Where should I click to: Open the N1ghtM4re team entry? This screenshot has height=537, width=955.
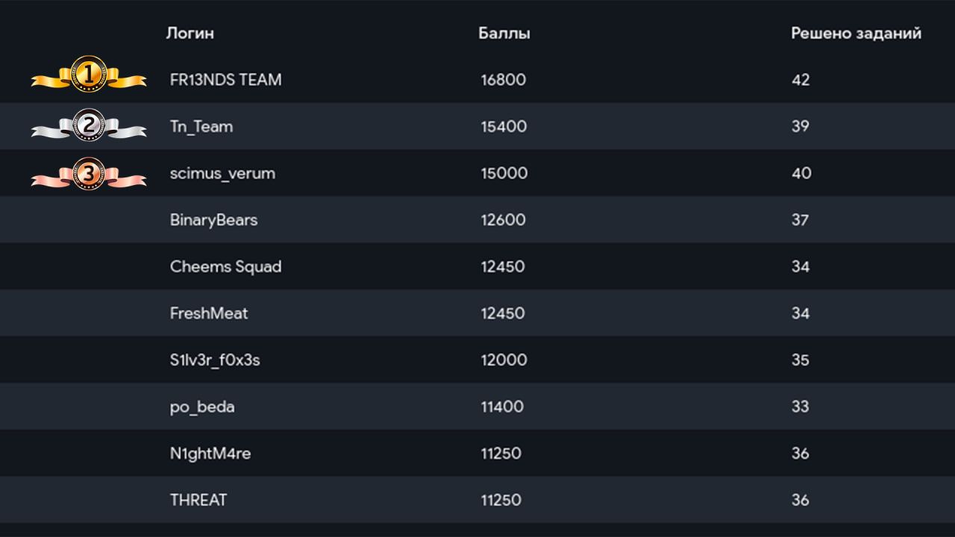[x=210, y=453]
